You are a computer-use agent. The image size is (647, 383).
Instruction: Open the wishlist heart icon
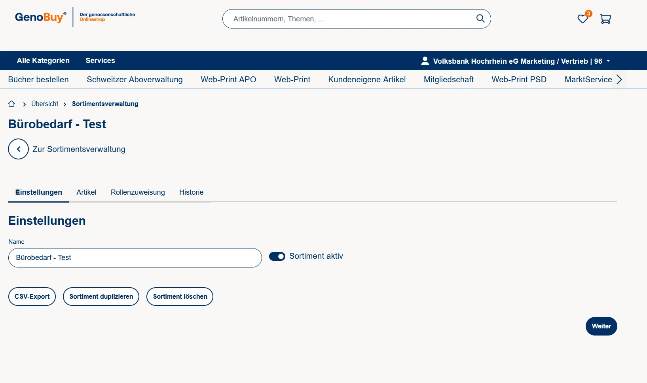pyautogui.click(x=582, y=19)
